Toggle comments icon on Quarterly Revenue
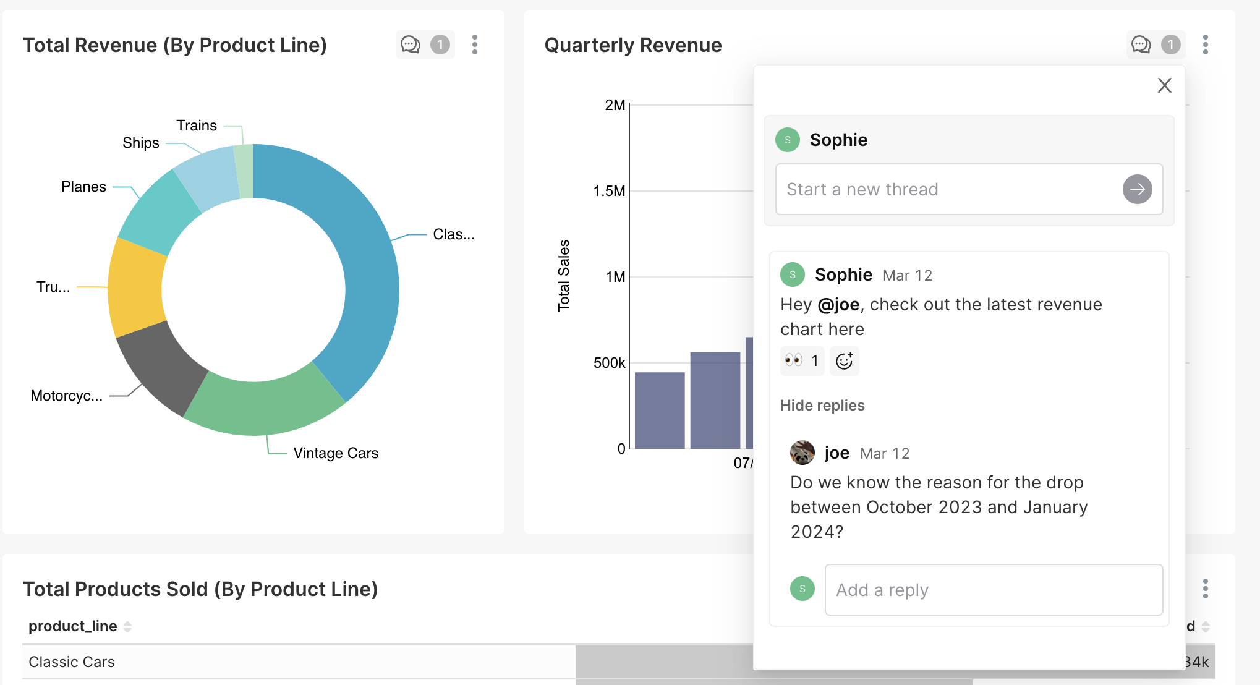Image resolution: width=1260 pixels, height=685 pixels. coord(1141,45)
